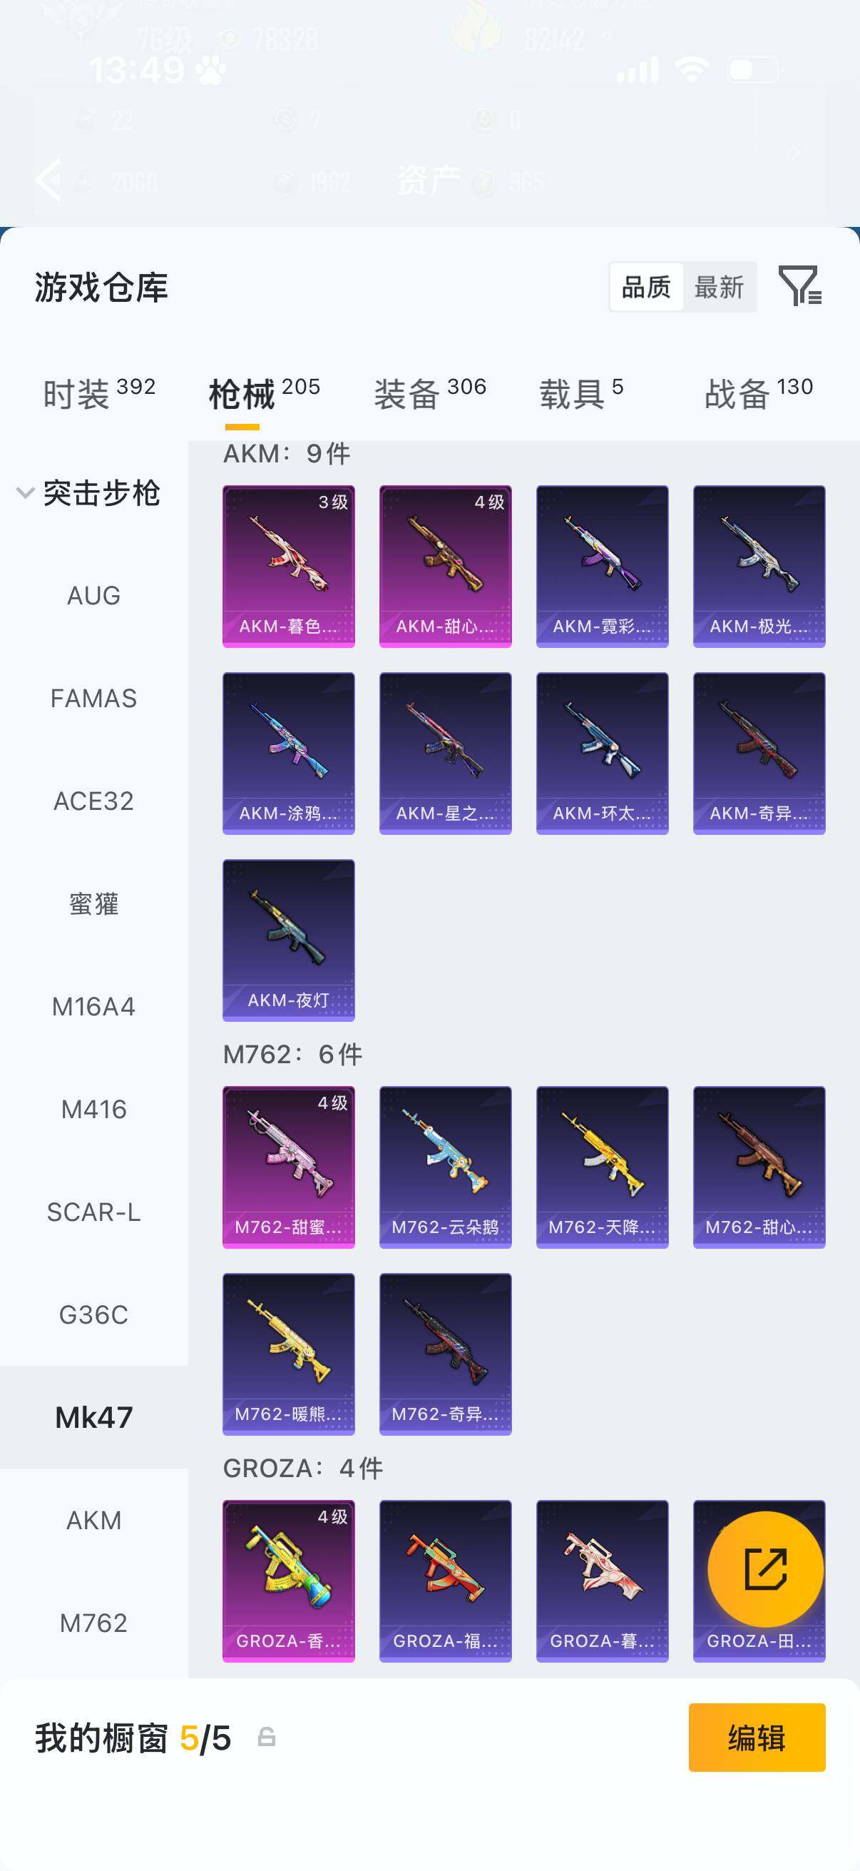Open the AKM-夜灯 weapon item

point(288,940)
